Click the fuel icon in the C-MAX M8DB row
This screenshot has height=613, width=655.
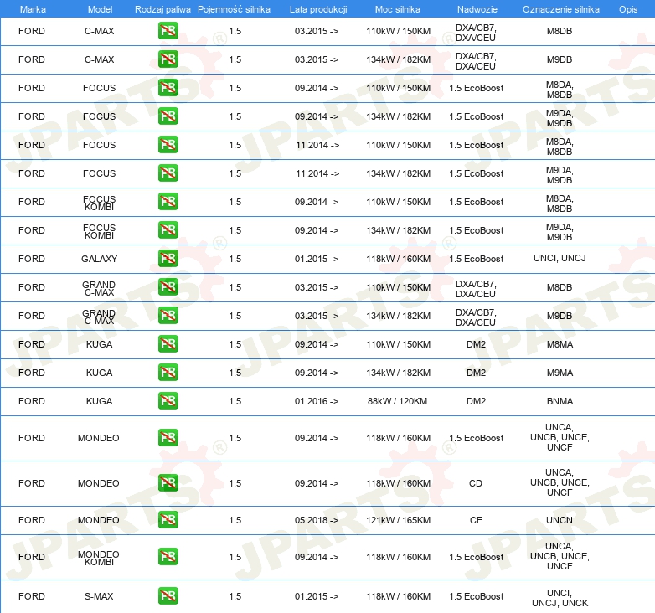click(x=168, y=31)
